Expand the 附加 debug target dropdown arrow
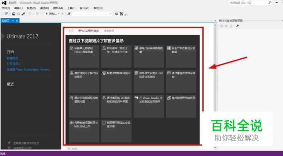Image resolution: width=283 pixels, height=156 pixels. [58, 14]
